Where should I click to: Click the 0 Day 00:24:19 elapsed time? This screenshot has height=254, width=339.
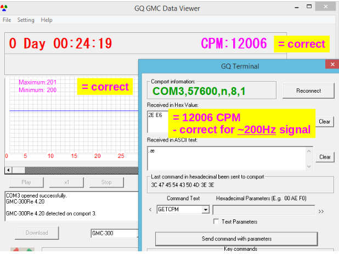[x=60, y=43]
